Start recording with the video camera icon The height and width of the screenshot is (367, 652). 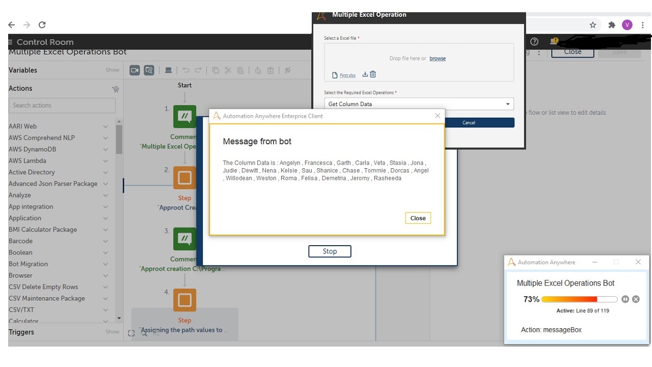pos(134,70)
